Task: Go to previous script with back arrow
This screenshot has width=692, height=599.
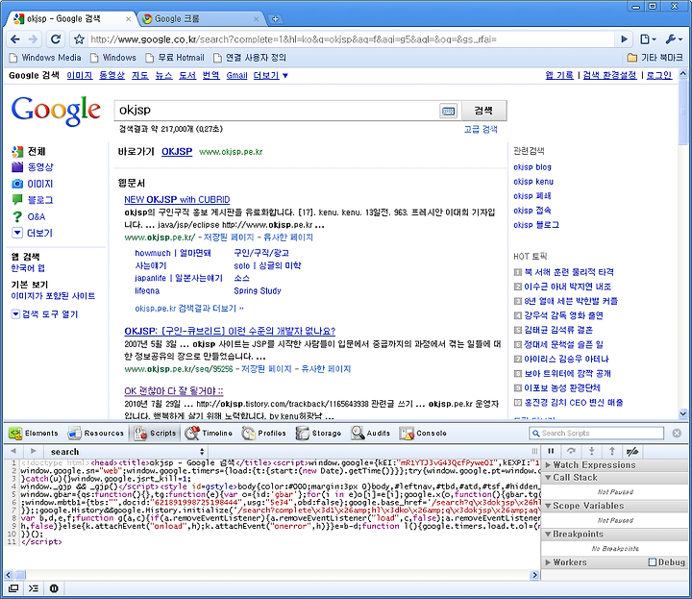Action: point(13,451)
